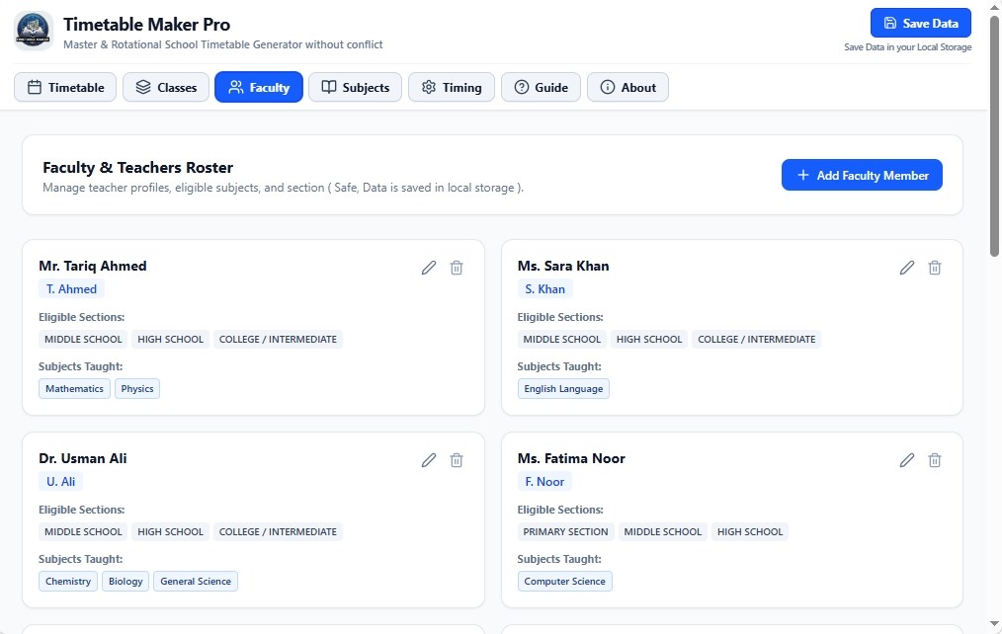Click Sara Khan's COLLEGE / INTERMEDIATE tag
Screen dimensions: 1002x634
757,339
